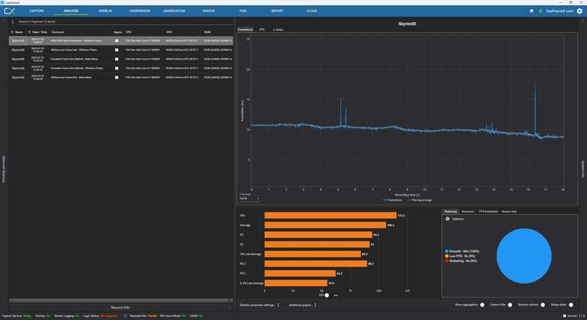This screenshot has height=320, width=587.
Task: Expand the Record info panel
Action: (120, 308)
